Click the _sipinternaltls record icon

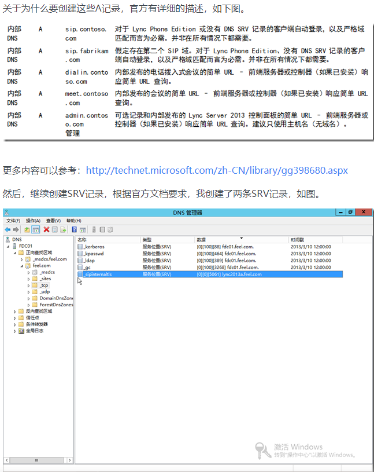click(80, 275)
